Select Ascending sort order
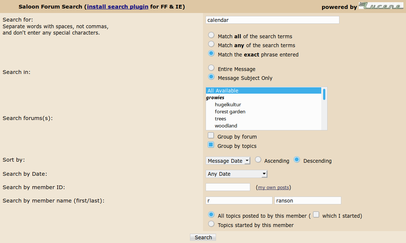This screenshot has width=406, height=243. tap(258, 160)
